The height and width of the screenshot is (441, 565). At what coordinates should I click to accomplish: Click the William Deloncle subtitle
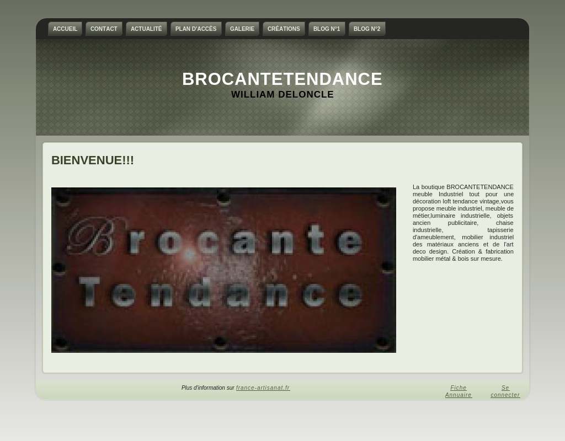pos(282,94)
